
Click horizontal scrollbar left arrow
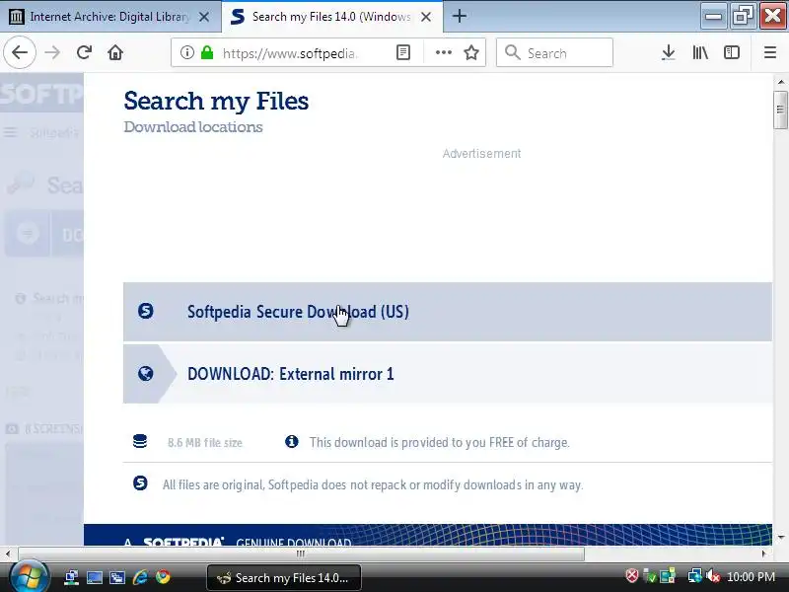(8, 554)
